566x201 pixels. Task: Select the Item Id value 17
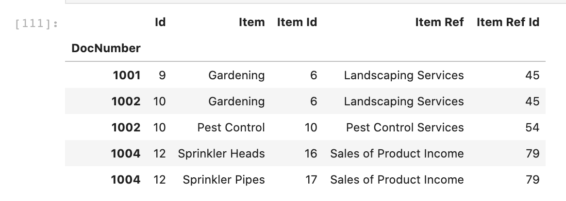pos(311,180)
